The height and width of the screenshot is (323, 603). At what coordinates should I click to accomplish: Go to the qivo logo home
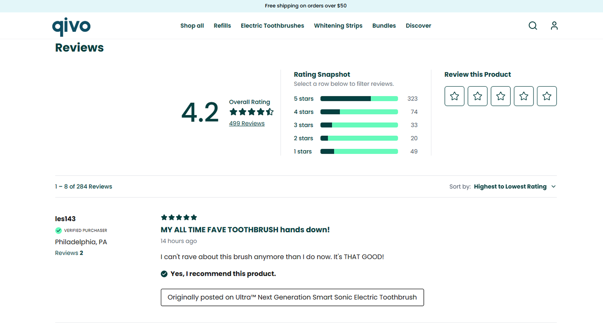coord(72,27)
